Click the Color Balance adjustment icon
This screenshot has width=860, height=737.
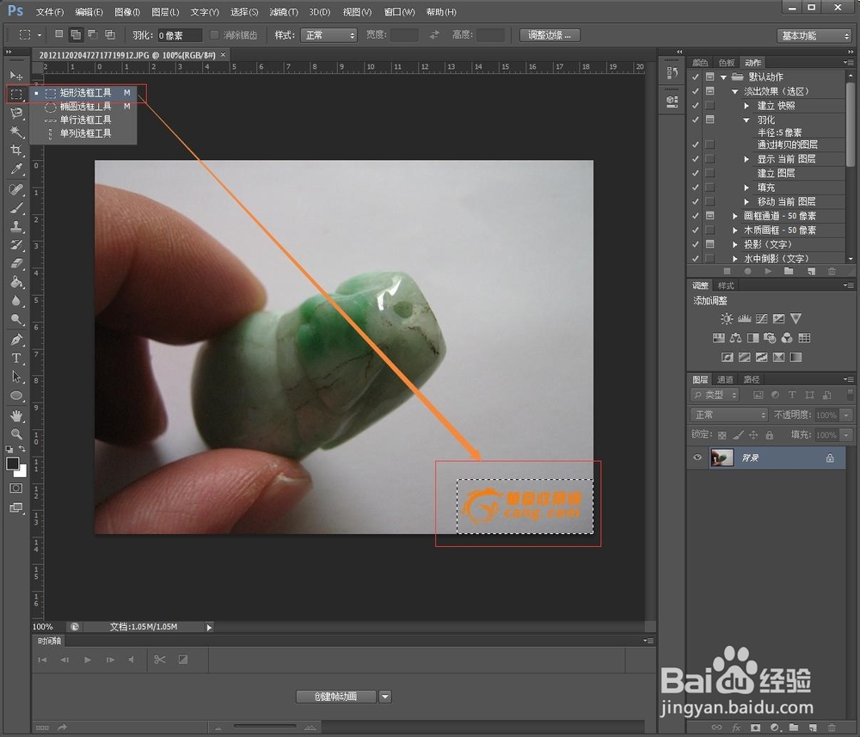[735, 338]
